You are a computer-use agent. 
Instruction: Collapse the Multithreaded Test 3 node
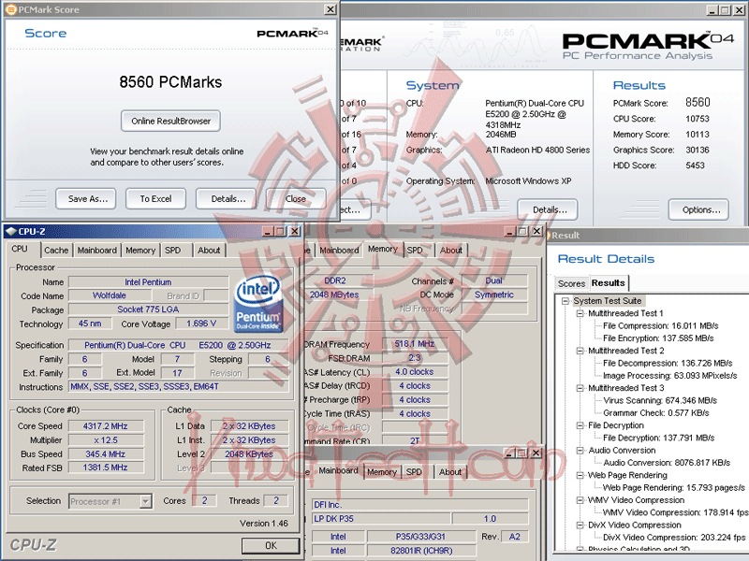580,388
